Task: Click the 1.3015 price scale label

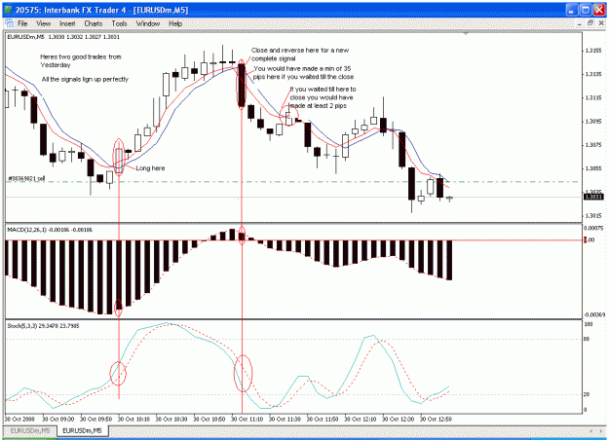Action: point(593,216)
